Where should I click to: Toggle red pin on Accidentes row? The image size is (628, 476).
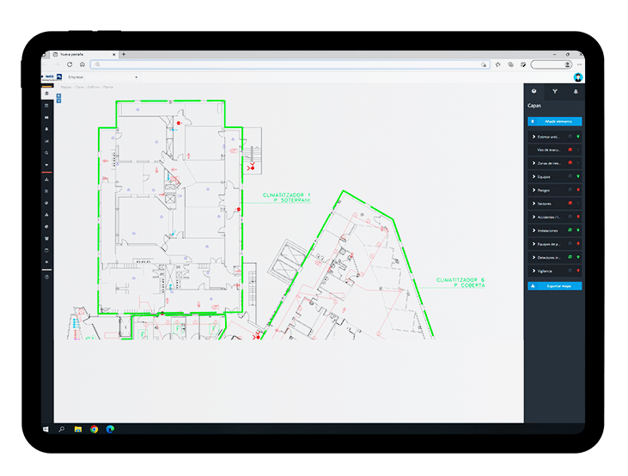tap(578, 217)
